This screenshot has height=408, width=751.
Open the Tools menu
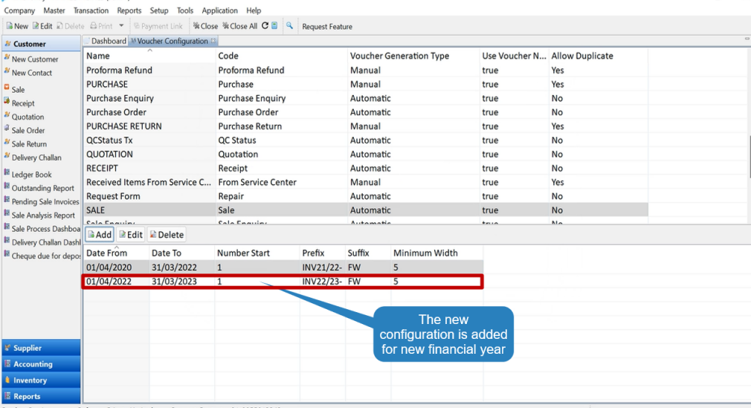pos(185,10)
